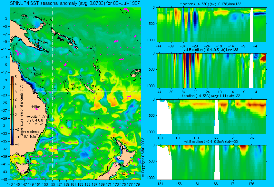Image resolution: width=274 pixels, height=187 pixels.
Task: Click the 'drifter' legend label
Action: coord(35,107)
